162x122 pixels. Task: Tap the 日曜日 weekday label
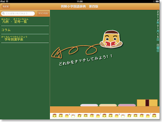[158, 48]
